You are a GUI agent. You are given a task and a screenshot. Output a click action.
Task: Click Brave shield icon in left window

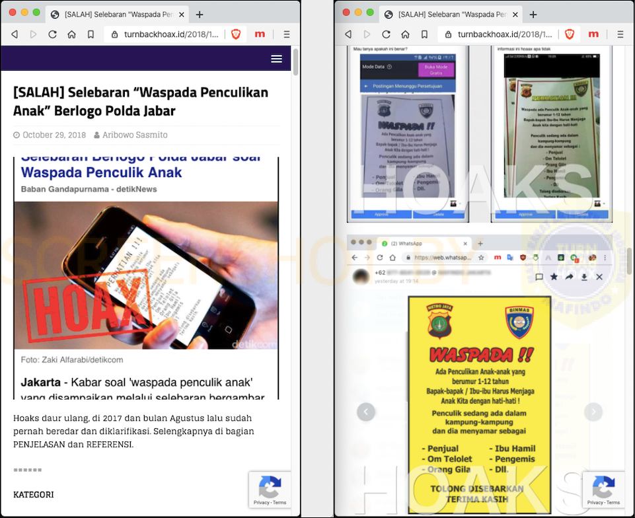(236, 34)
